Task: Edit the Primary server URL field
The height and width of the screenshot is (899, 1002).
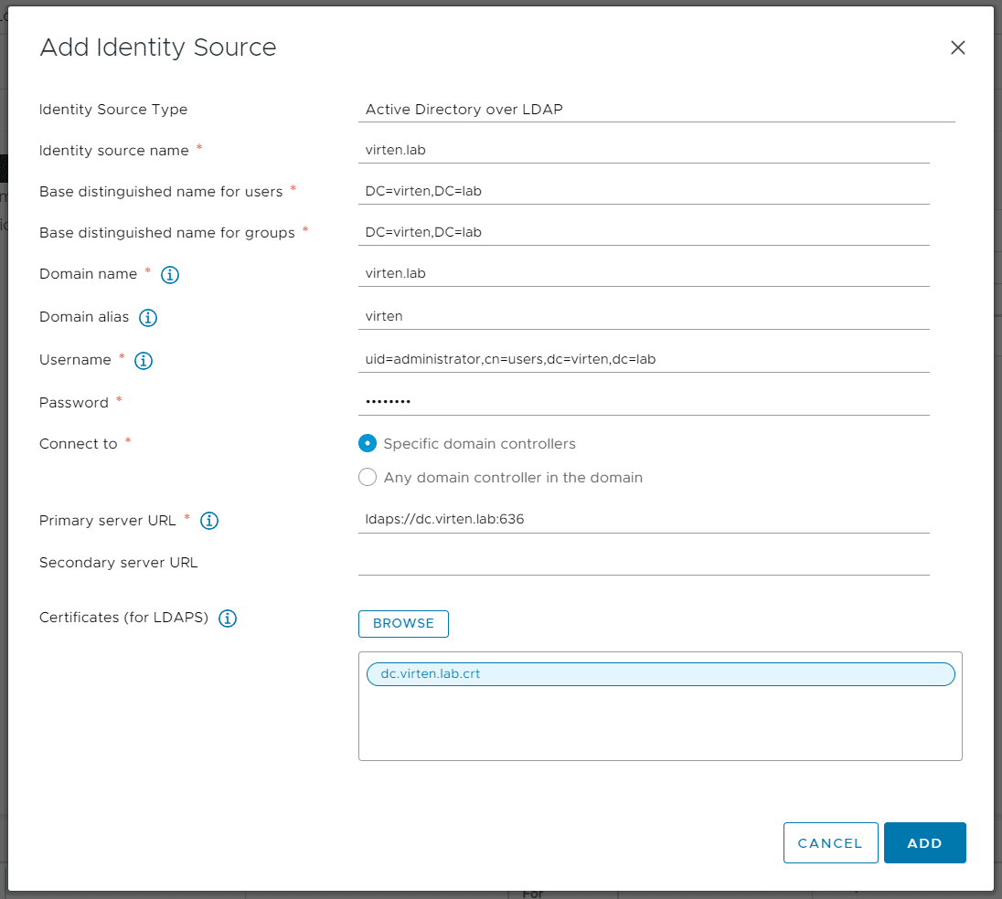Action: [x=644, y=519]
